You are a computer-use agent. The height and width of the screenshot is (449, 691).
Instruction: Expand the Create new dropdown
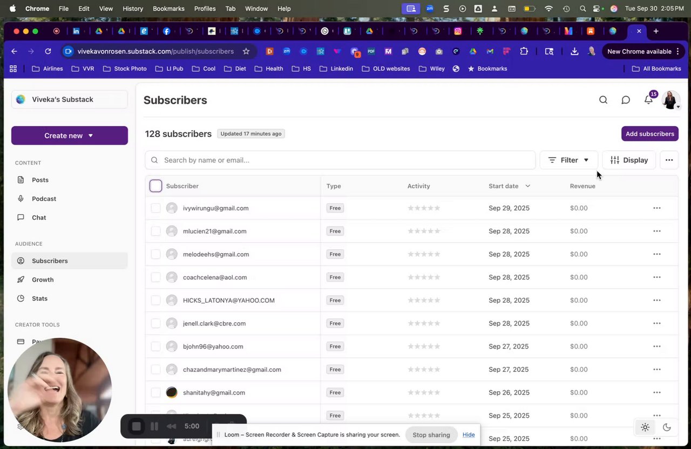(70, 135)
